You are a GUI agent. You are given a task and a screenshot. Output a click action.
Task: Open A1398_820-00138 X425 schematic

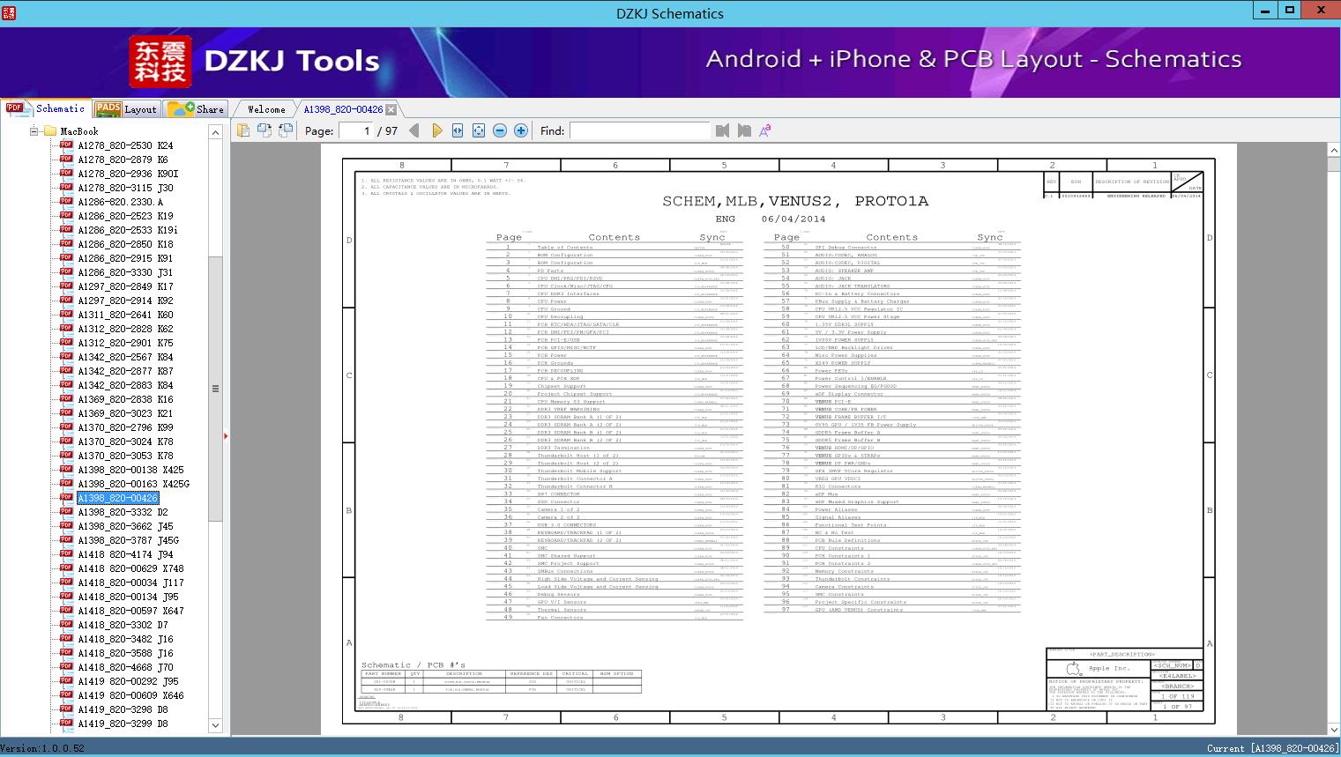point(130,470)
